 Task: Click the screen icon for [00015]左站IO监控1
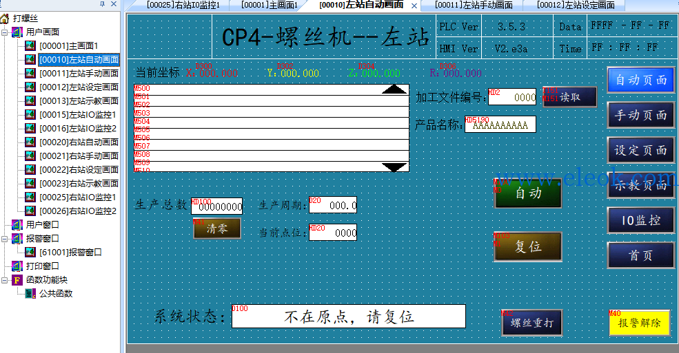tap(30, 114)
